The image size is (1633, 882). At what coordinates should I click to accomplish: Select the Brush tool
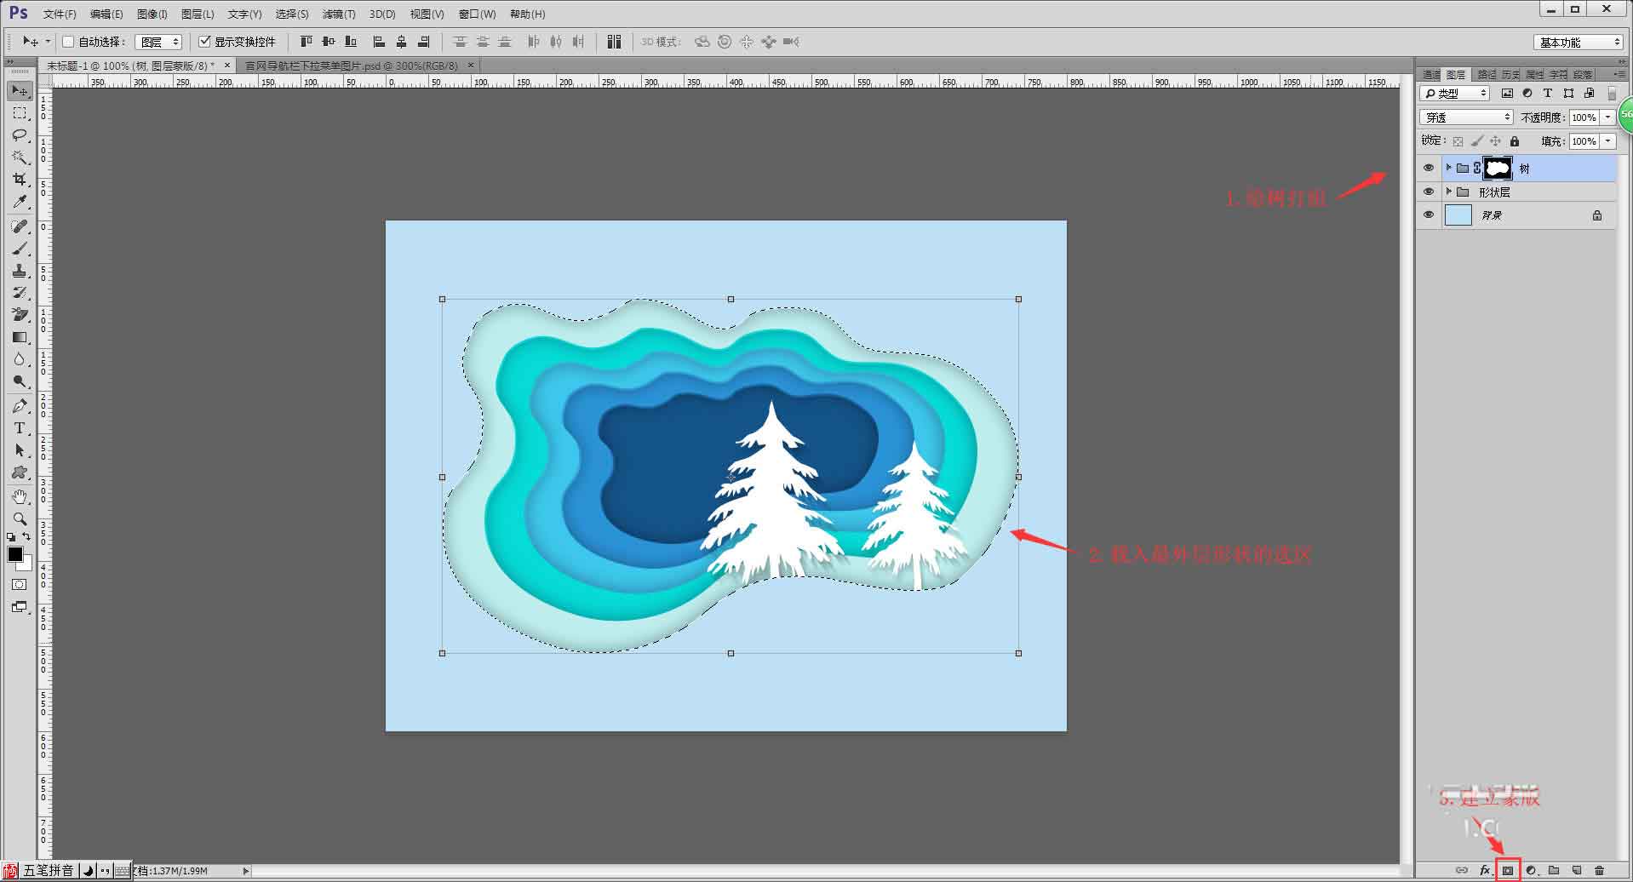click(x=20, y=249)
